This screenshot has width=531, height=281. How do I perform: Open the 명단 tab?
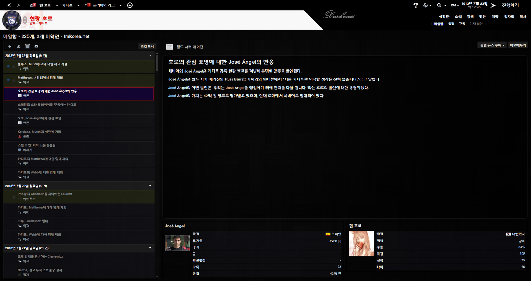tap(482, 16)
